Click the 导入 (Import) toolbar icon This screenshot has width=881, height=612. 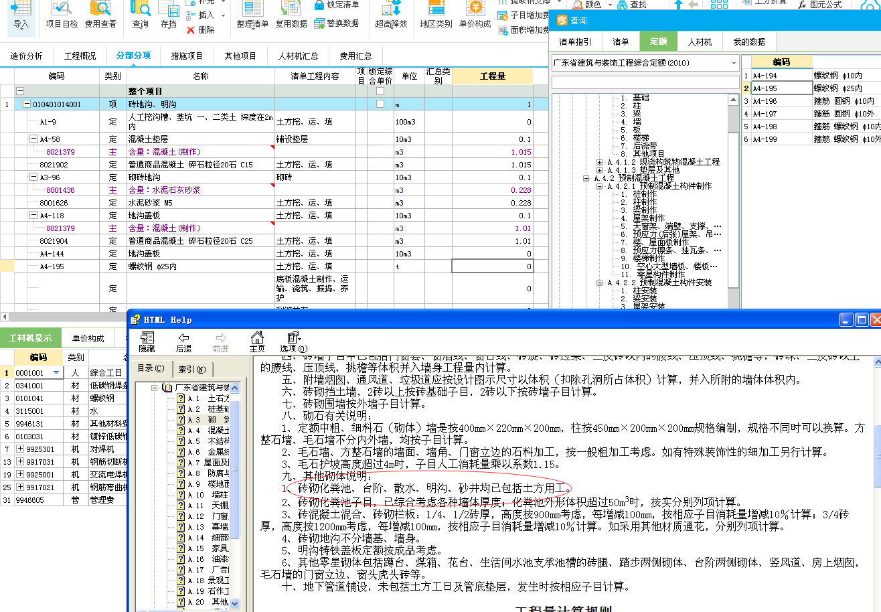pos(21,16)
